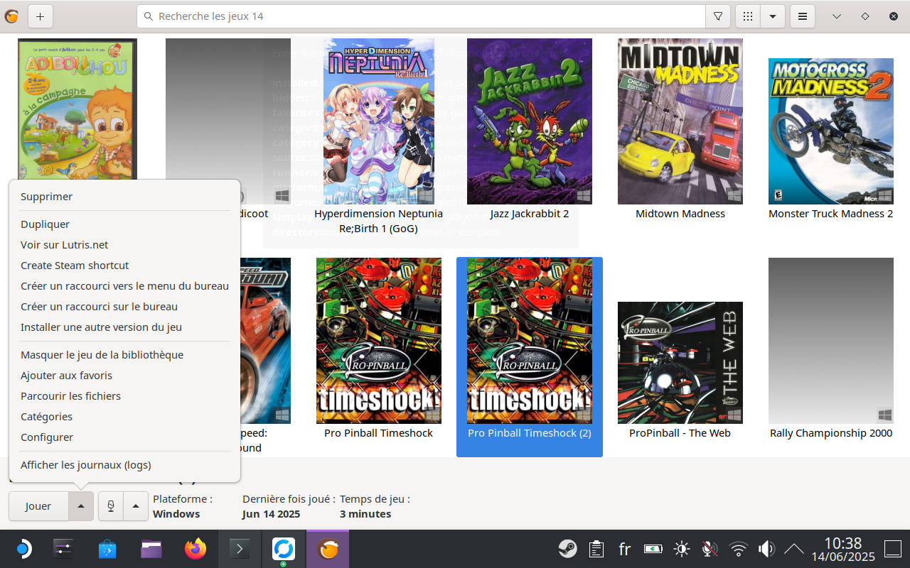Choose Dupliquer from the menu
This screenshot has height=568, width=910.
(x=124, y=224)
